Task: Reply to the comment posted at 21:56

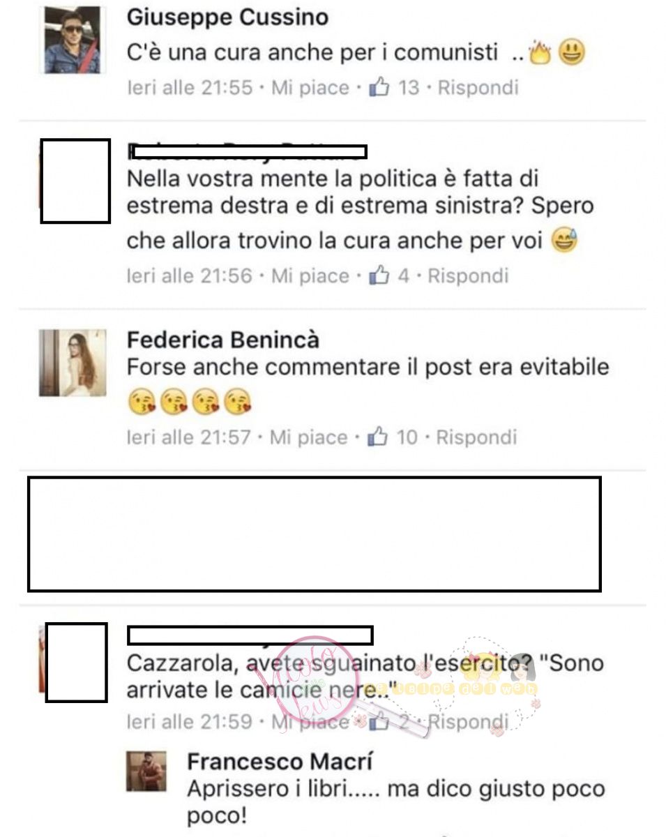Action: 468,276
